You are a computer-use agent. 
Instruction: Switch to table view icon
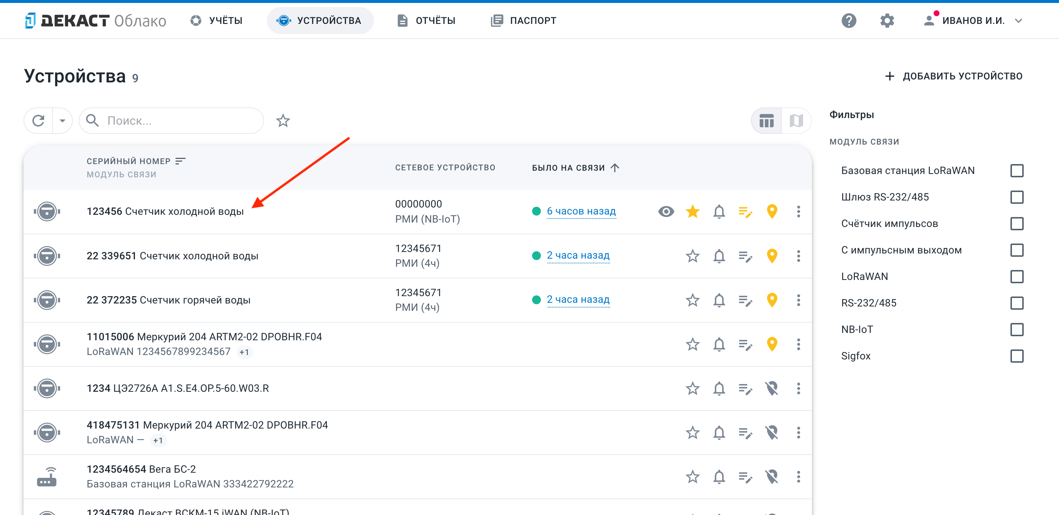pyautogui.click(x=766, y=121)
